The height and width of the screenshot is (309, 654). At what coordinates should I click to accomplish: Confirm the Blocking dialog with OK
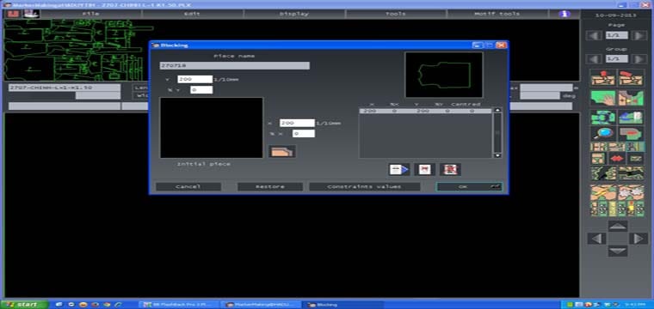(469, 187)
